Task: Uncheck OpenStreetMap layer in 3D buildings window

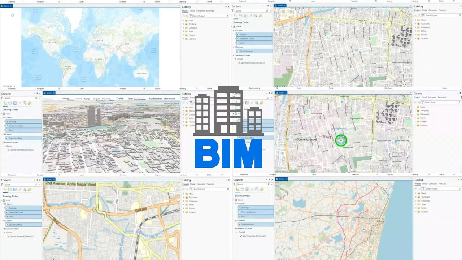Action: coord(7,138)
